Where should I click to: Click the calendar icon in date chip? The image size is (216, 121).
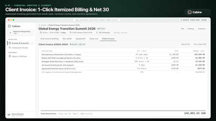[41, 33]
